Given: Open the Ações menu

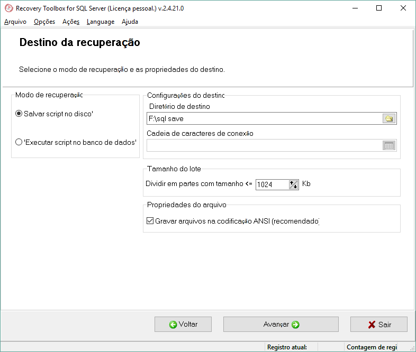Looking at the screenshot, I should pyautogui.click(x=71, y=22).
